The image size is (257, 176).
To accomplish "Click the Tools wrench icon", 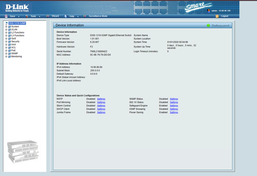I will (x=27, y=16).
